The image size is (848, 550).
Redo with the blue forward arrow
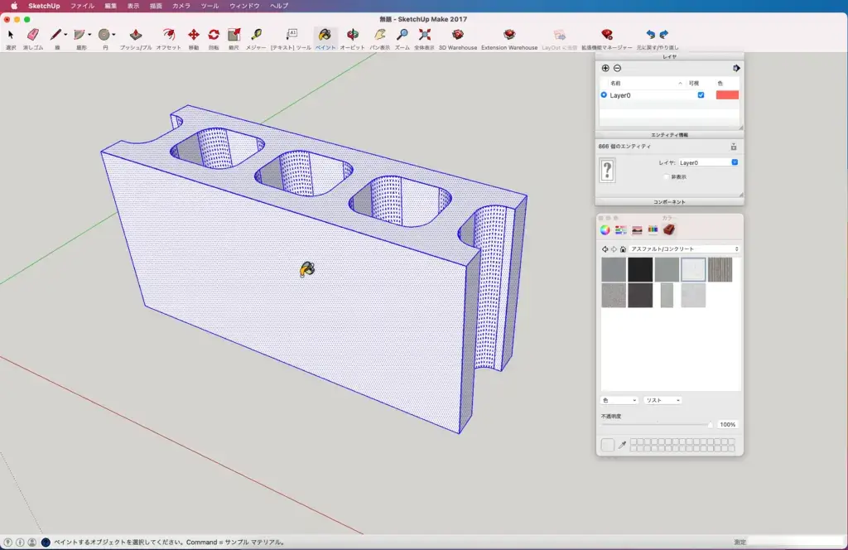click(x=664, y=35)
